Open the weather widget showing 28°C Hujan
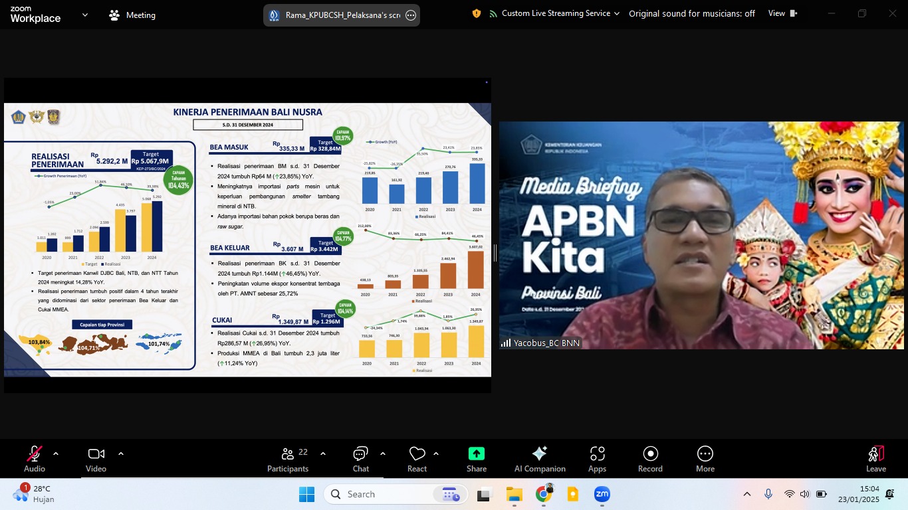 tap(35, 494)
